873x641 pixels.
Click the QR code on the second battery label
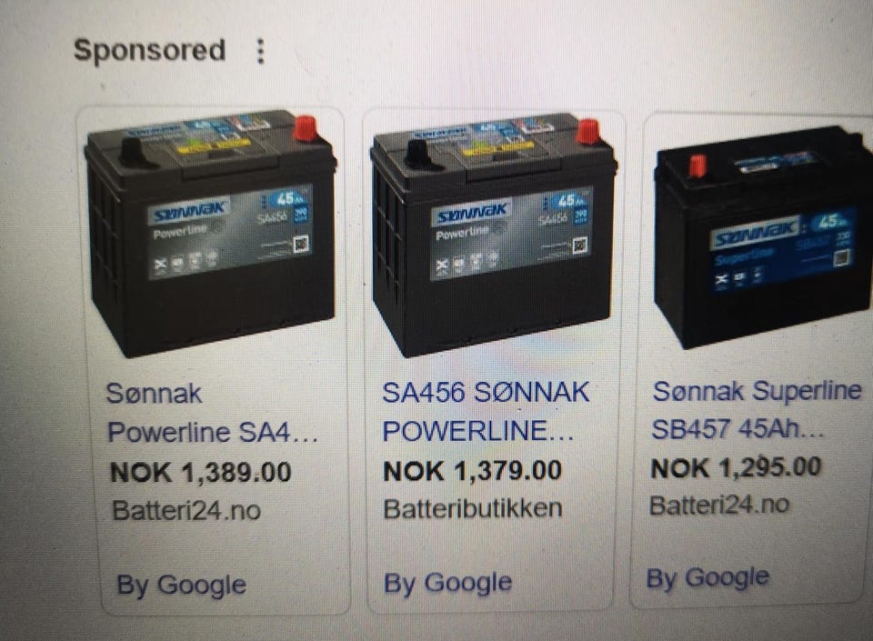pyautogui.click(x=579, y=245)
